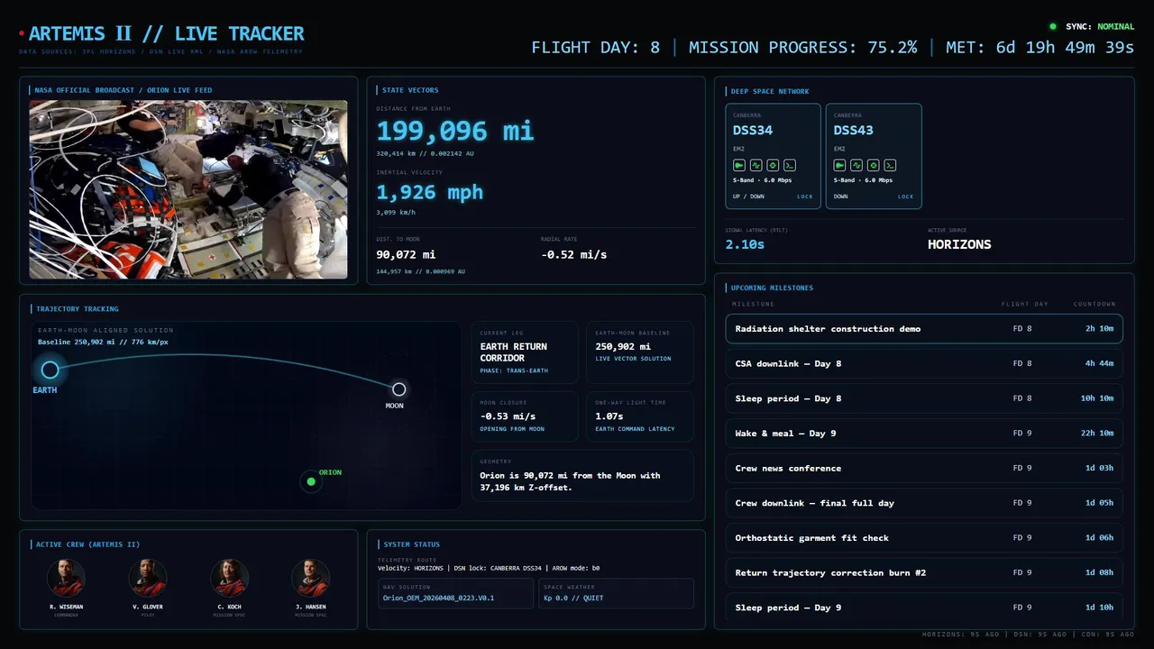The height and width of the screenshot is (649, 1154).
Task: Select the green Orion spacecraft marker
Action: click(311, 481)
